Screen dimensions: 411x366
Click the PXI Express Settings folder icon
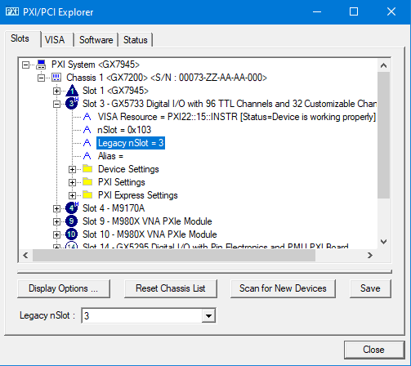87,194
